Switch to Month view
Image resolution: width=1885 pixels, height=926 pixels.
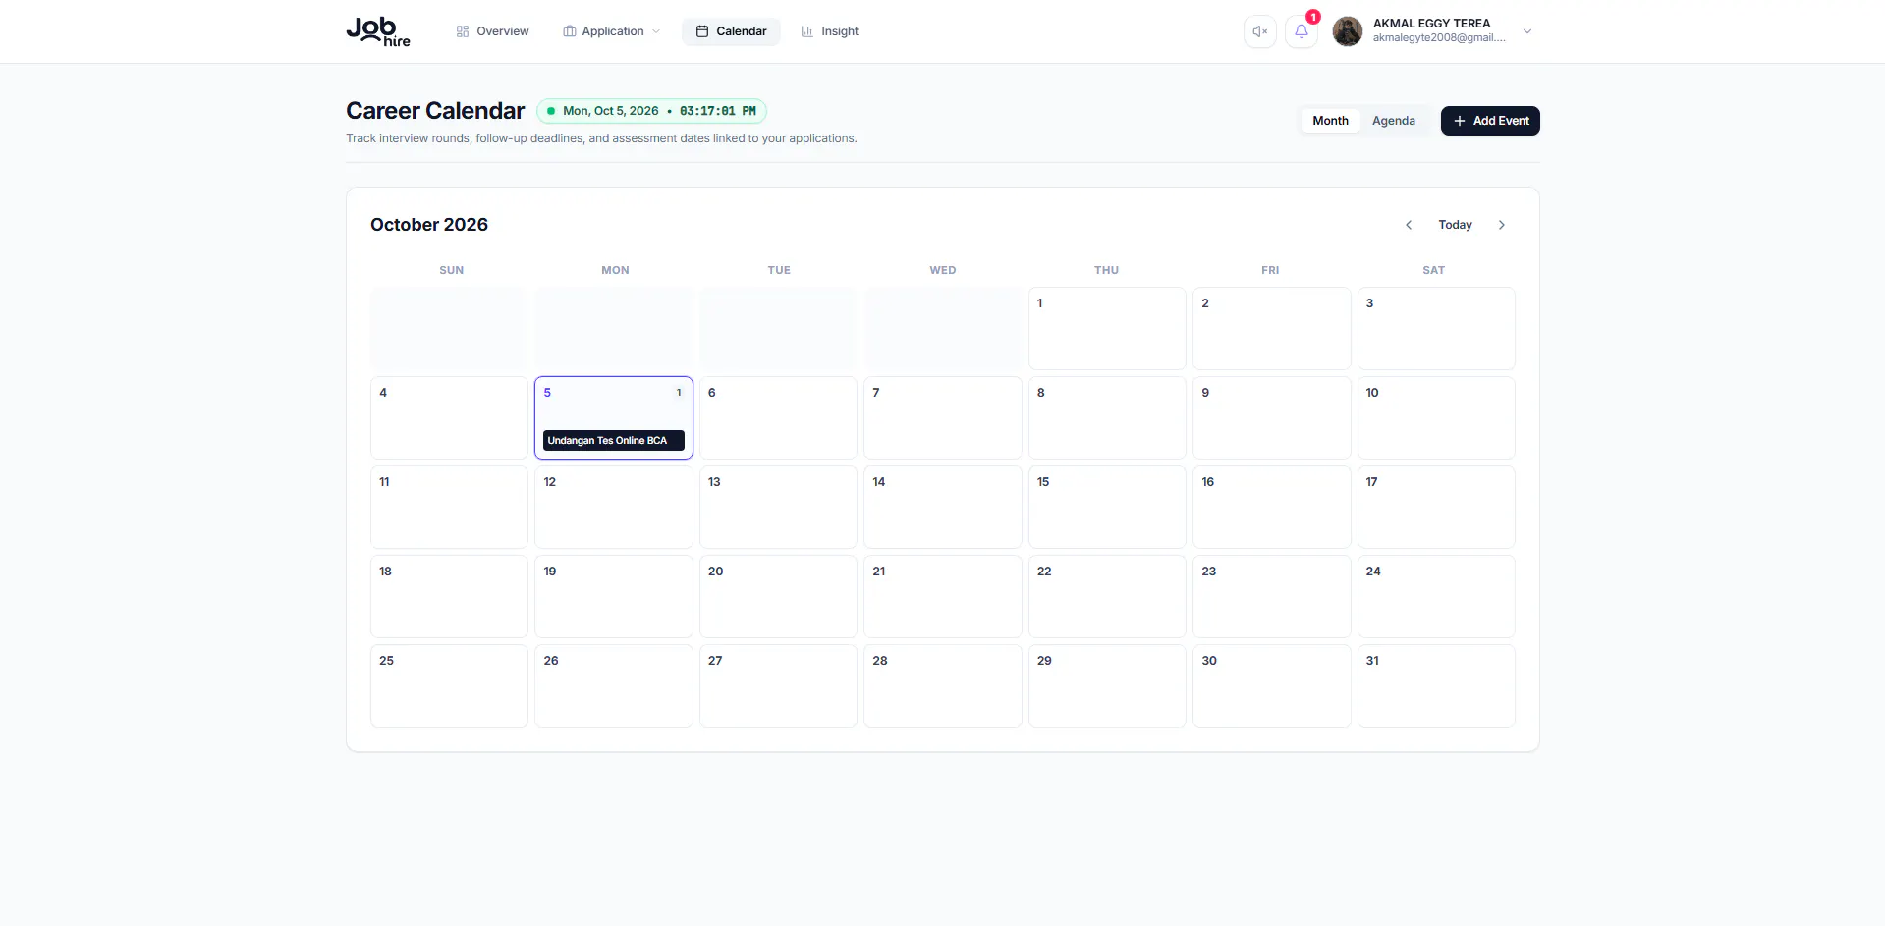coord(1330,121)
